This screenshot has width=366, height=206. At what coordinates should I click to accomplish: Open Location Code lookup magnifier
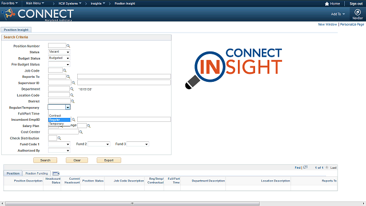(72, 95)
